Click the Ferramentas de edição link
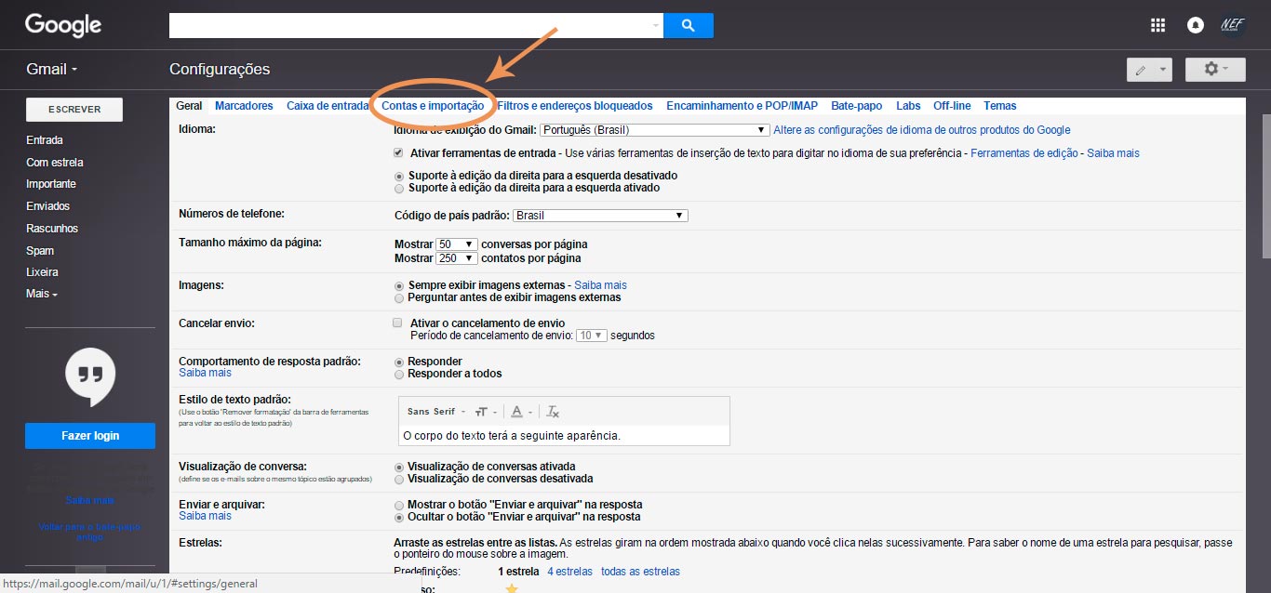1271x593 pixels. pyautogui.click(x=1023, y=153)
